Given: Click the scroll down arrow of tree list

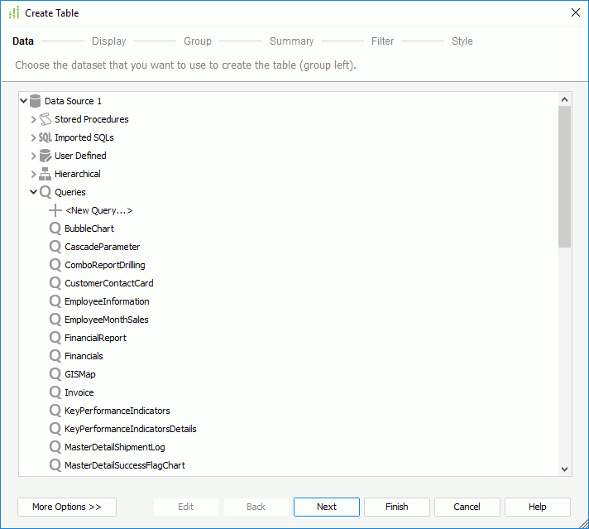Looking at the screenshot, I should [564, 469].
